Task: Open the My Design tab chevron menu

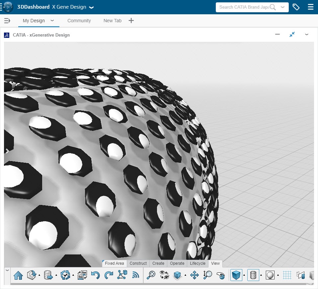Action: 52,21
